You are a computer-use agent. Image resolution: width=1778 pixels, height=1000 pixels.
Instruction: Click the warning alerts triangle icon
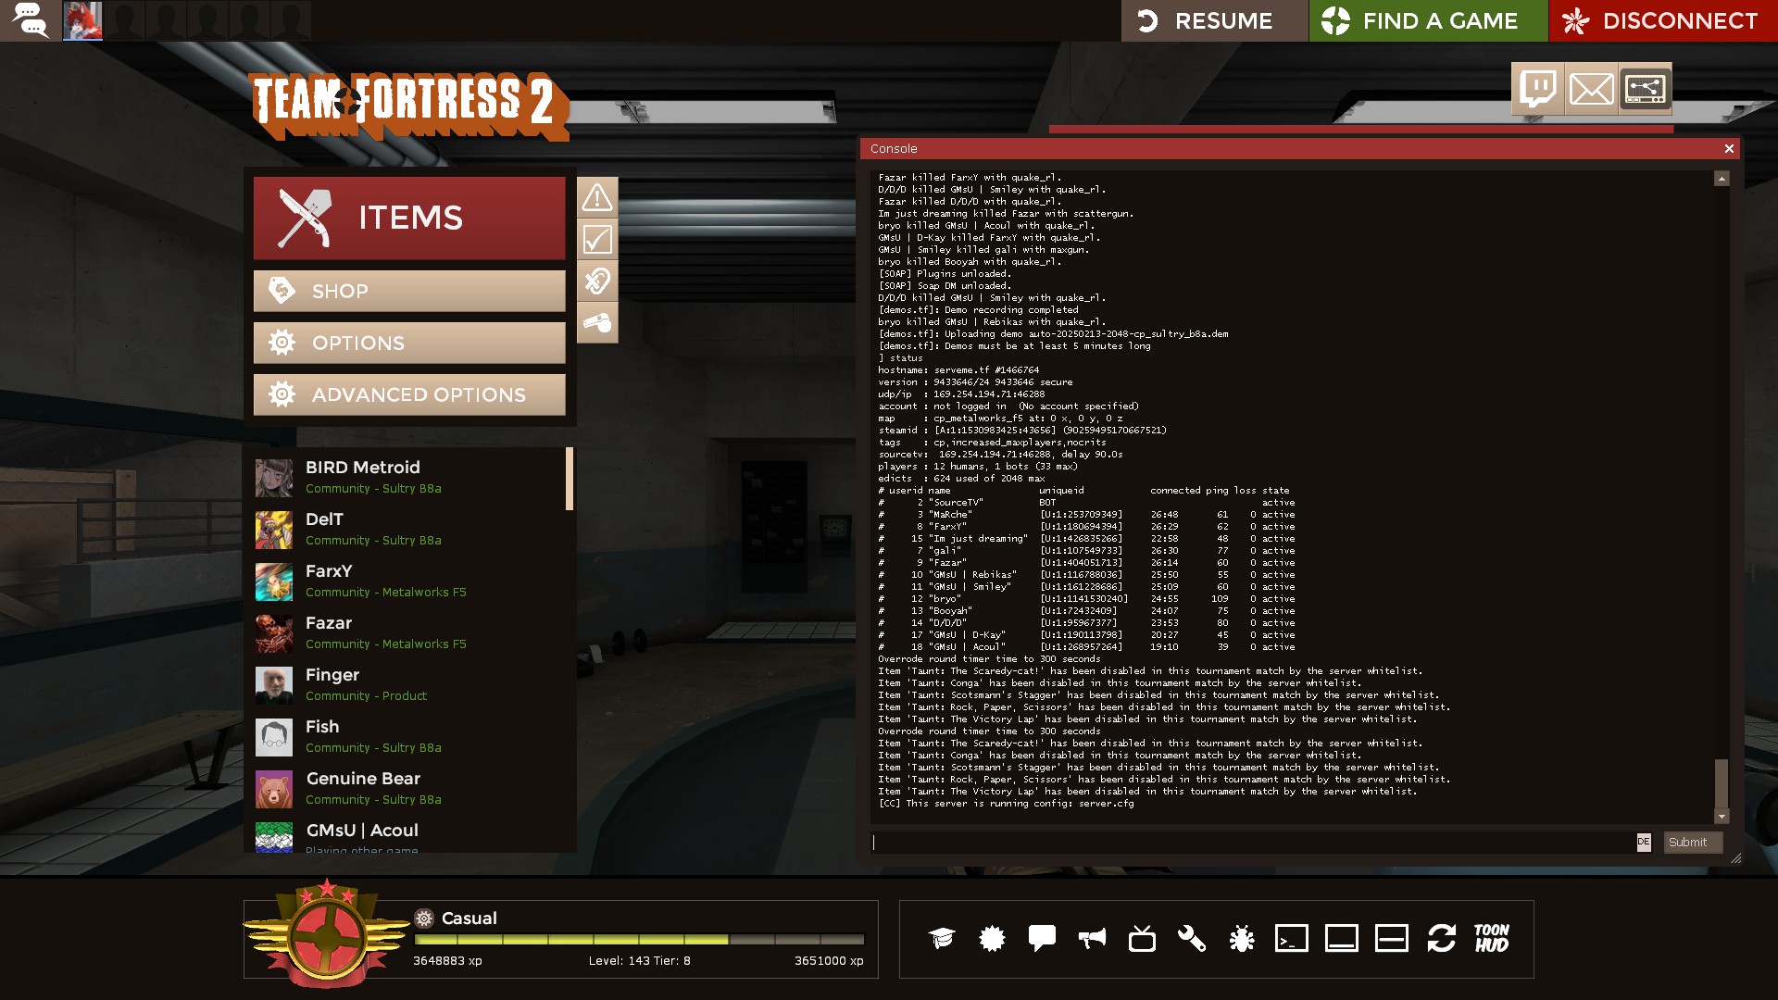pos(597,197)
